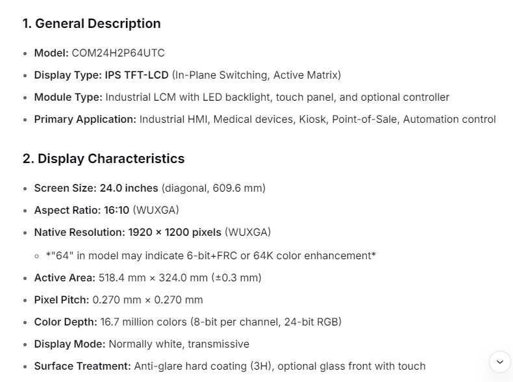Image resolution: width=513 pixels, height=382 pixels.
Task: Click the "Primary Application:" bold label
Action: click(85, 119)
